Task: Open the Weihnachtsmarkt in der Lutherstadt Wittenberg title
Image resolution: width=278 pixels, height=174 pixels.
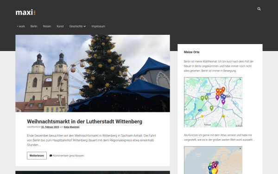Action: click(85, 122)
